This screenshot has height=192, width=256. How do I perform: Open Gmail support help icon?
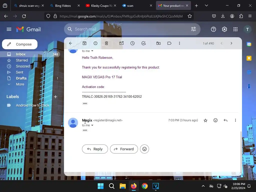(213, 29)
